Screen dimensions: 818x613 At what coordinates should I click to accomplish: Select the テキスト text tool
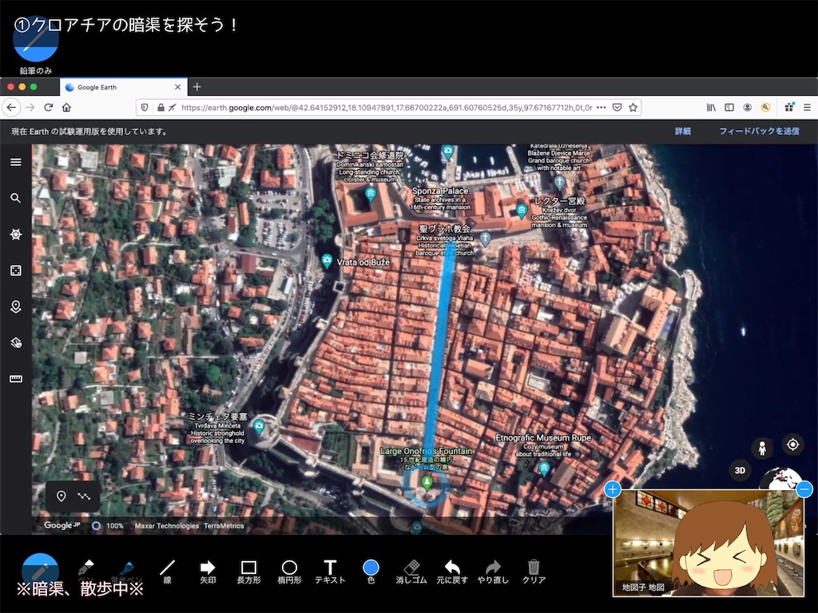tap(330, 571)
